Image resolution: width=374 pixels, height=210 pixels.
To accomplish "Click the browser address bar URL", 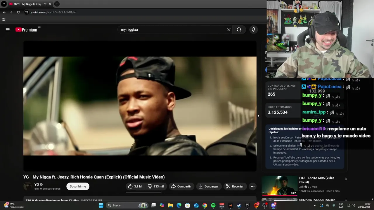I will [x=53, y=12].
